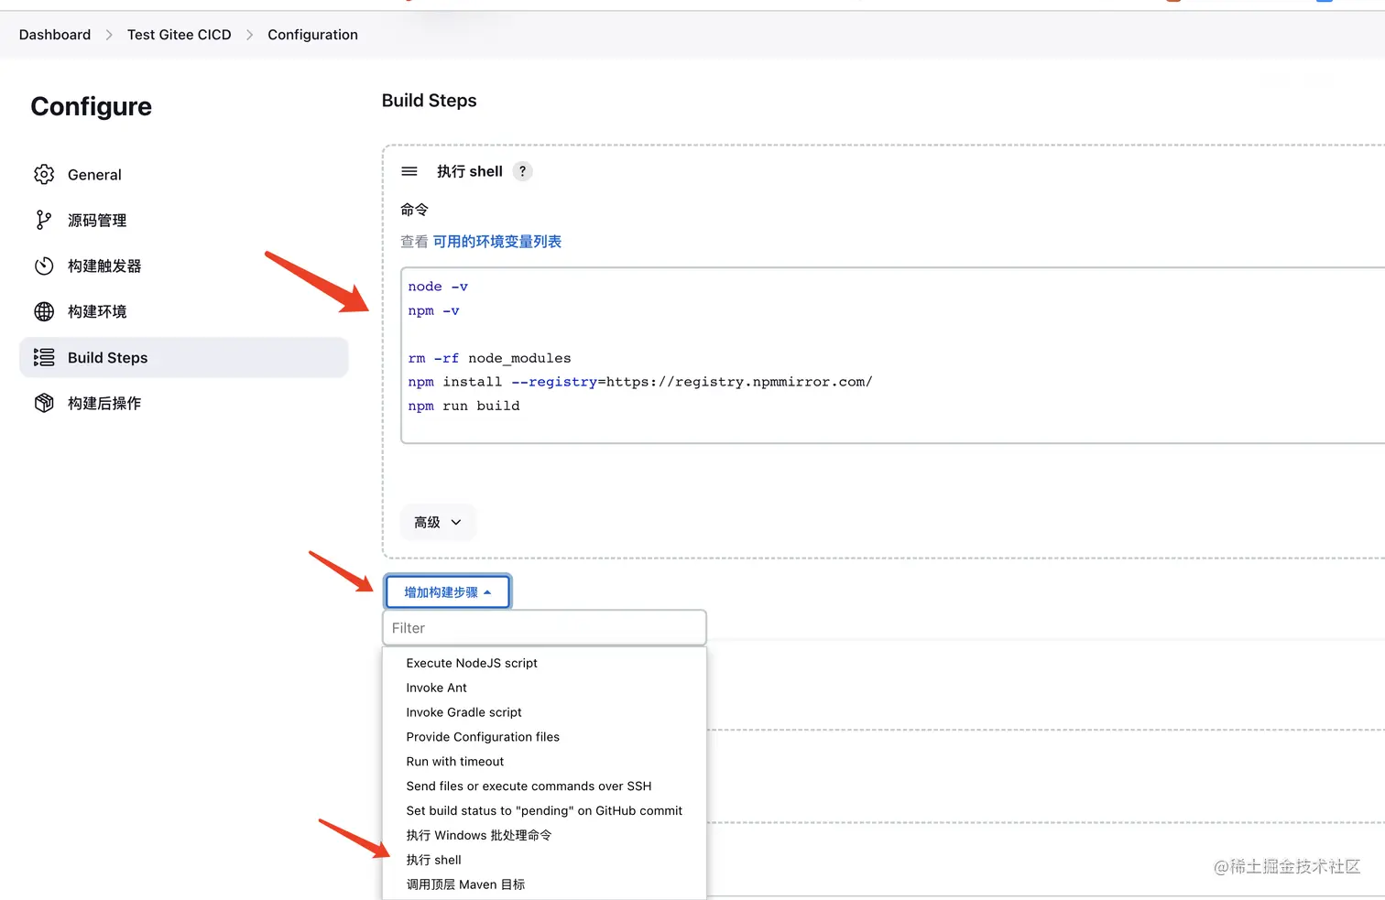
Task: Open the help question mark for 执行 shell
Action: point(522,171)
